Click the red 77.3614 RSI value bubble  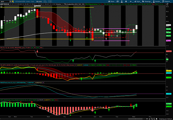[169, 51]
